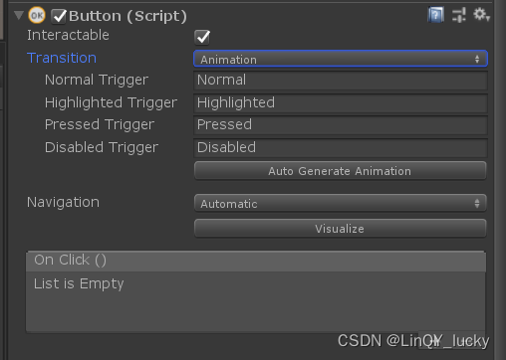Disable the Button script component checkbox
This screenshot has width=506, height=360.
coord(59,16)
